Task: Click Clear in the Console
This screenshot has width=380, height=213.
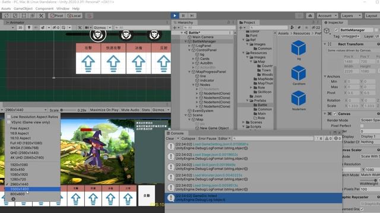Action: (170, 138)
